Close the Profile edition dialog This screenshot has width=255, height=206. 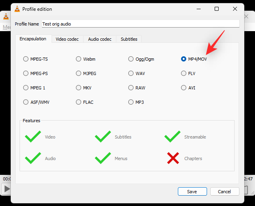pyautogui.click(x=235, y=9)
